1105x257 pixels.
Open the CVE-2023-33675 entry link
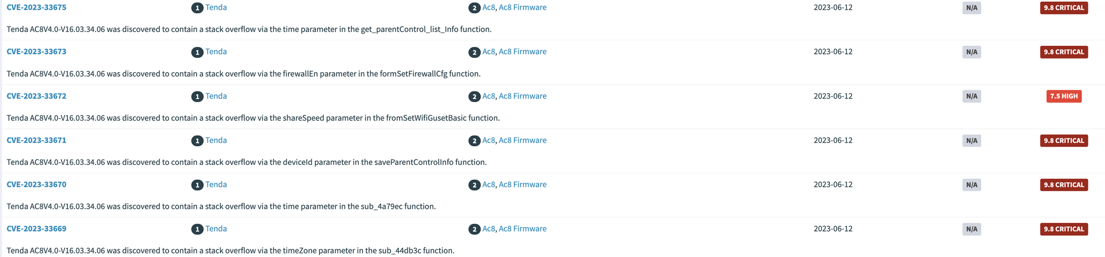36,8
